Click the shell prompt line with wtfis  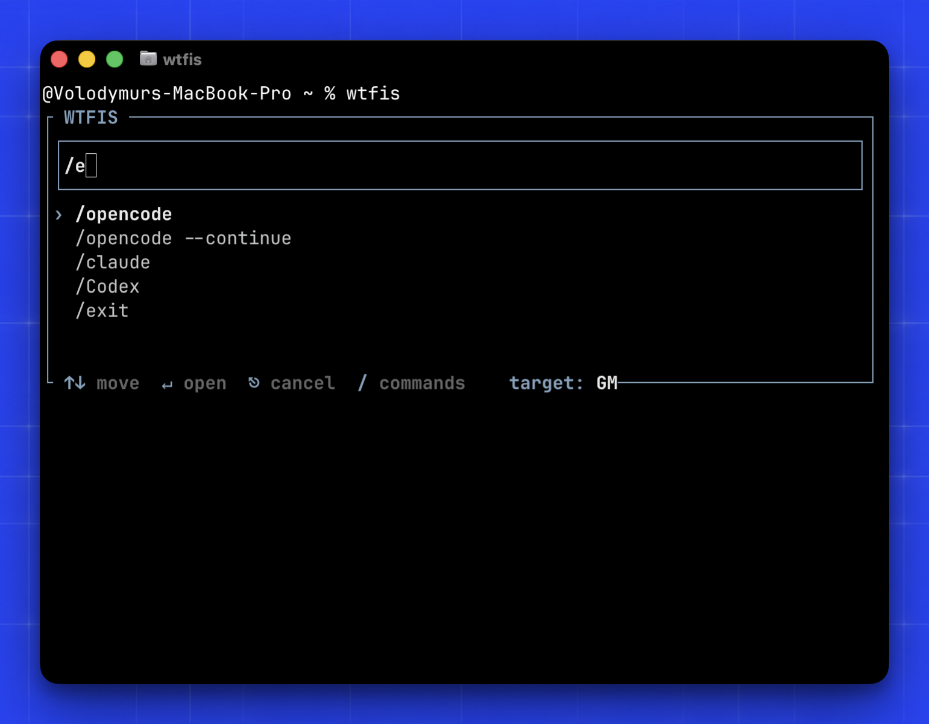(221, 93)
